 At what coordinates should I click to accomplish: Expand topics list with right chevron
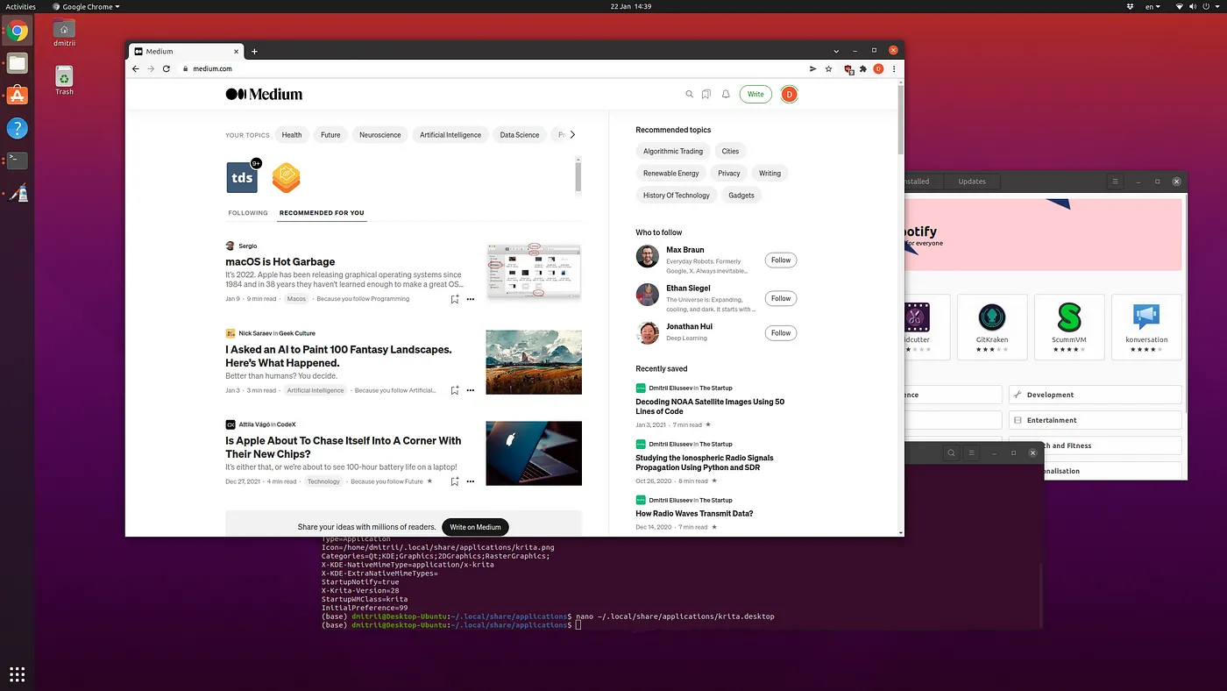click(572, 135)
